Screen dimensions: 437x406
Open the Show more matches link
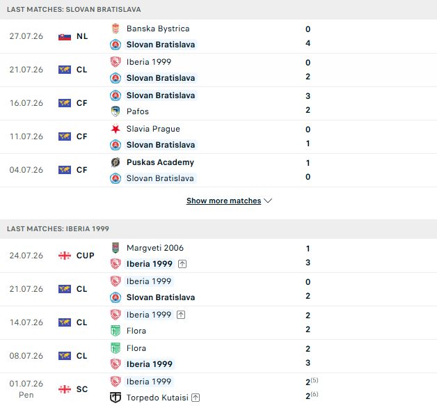(x=224, y=201)
